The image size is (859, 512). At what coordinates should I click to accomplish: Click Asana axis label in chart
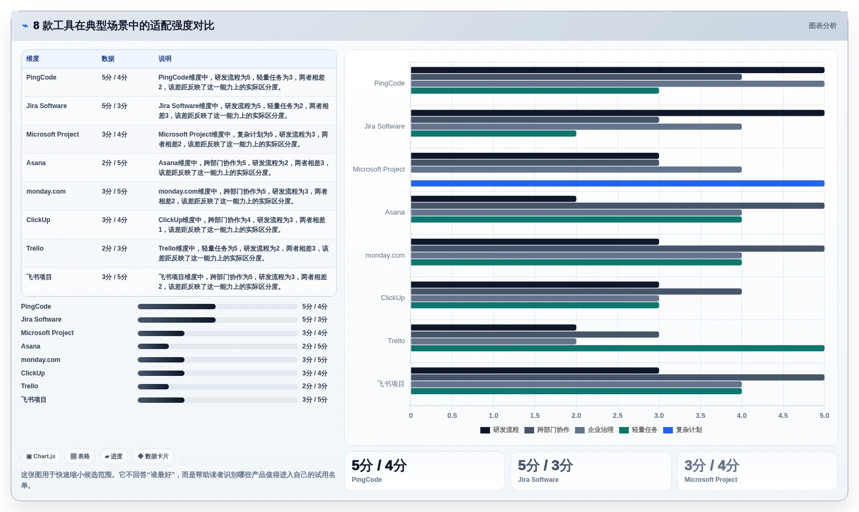pyautogui.click(x=395, y=212)
